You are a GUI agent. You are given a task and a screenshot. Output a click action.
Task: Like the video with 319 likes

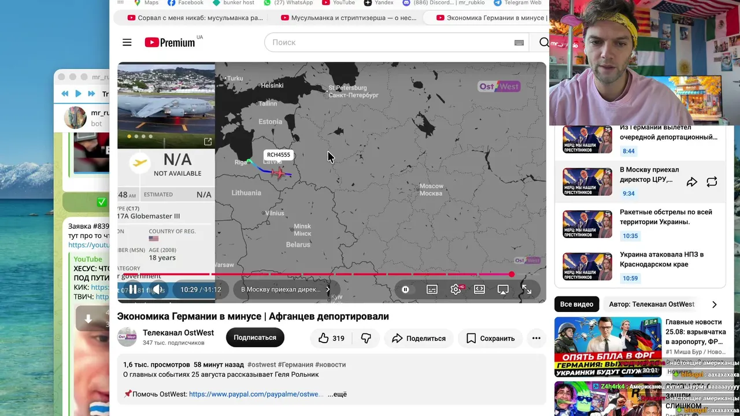point(331,339)
